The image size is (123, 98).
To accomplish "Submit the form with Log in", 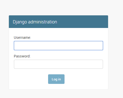I will tap(56, 79).
